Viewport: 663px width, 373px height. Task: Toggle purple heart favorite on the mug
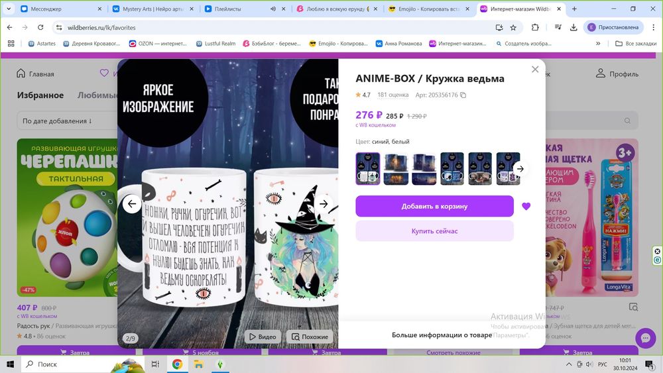click(x=526, y=206)
